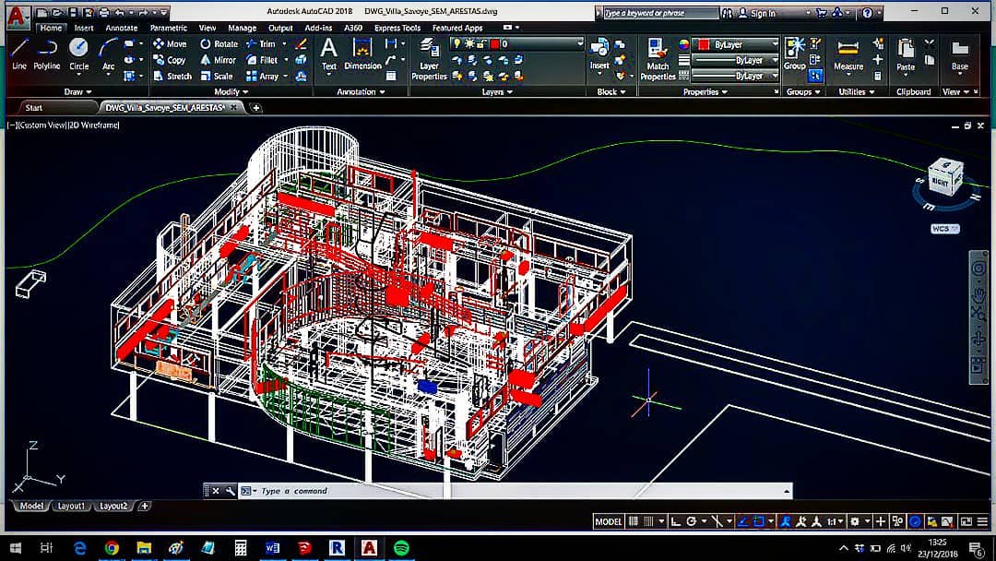Click the WCS label below ViewCube
This screenshot has height=561, width=996.
point(944,229)
